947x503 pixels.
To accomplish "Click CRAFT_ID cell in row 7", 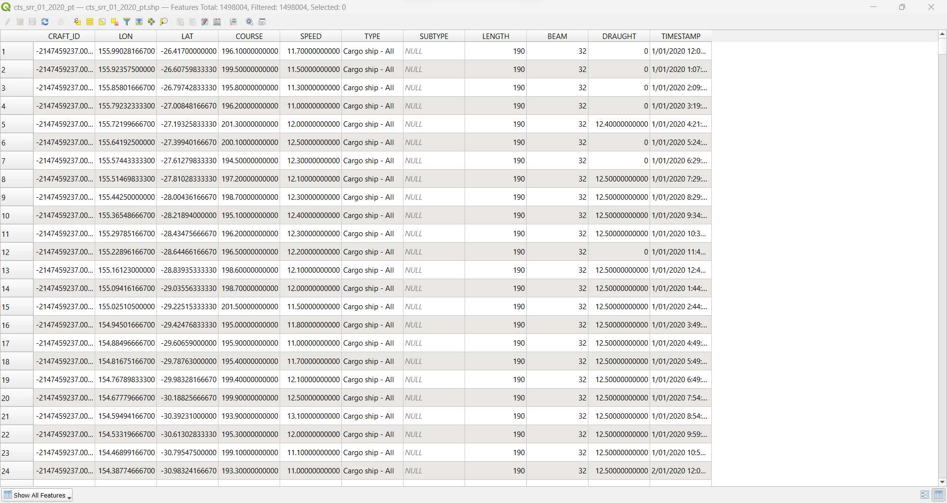I will point(64,161).
